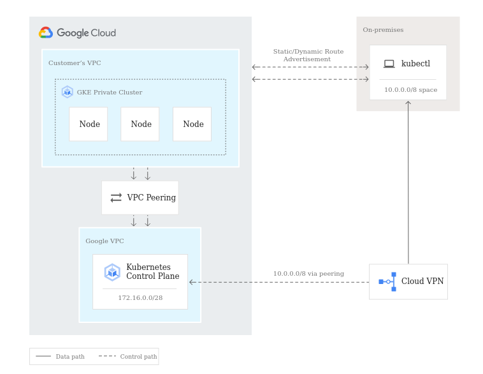Image resolution: width=483 pixels, height=374 pixels.
Task: Select the middle Node box
Action: click(140, 124)
